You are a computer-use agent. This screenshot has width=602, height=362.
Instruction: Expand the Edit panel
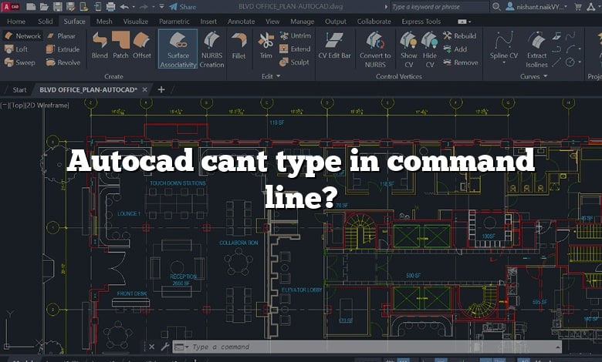point(271,76)
